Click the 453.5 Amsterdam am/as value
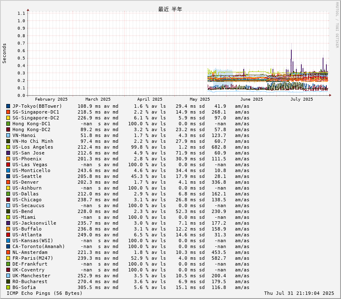 pos(219,252)
